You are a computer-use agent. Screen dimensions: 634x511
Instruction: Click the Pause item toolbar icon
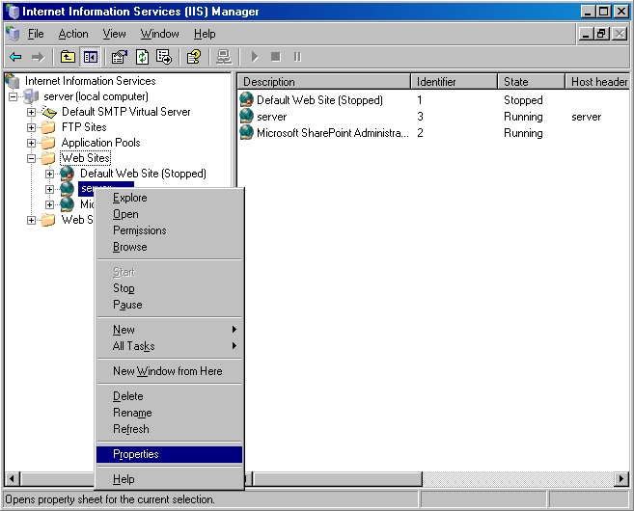pyautogui.click(x=297, y=57)
